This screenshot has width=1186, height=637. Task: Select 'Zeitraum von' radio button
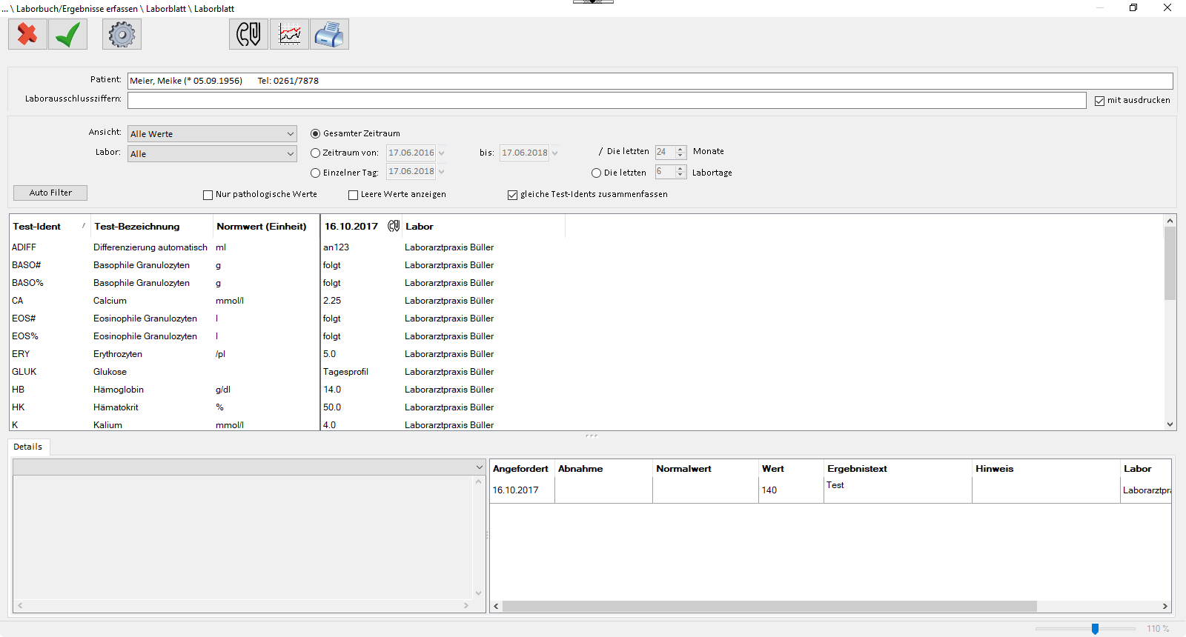tap(315, 153)
